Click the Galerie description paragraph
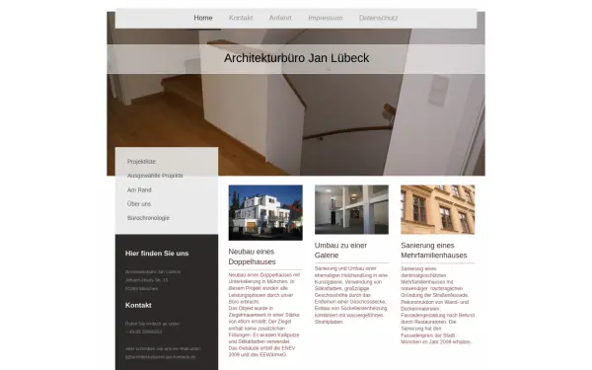 coord(351,295)
